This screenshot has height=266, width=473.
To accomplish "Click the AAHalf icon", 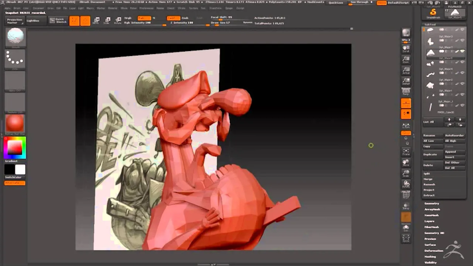I will [x=406, y=82].
